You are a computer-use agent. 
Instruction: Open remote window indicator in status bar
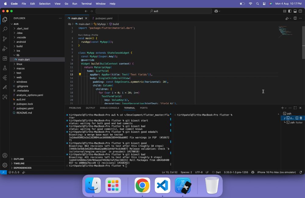point(3,172)
